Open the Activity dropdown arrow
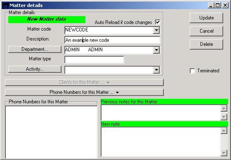Image resolution: width=231 pixels, height=160 pixels. coord(156,70)
